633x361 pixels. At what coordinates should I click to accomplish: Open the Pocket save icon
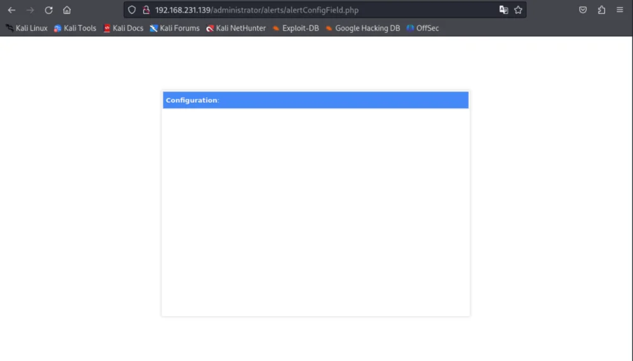click(583, 10)
